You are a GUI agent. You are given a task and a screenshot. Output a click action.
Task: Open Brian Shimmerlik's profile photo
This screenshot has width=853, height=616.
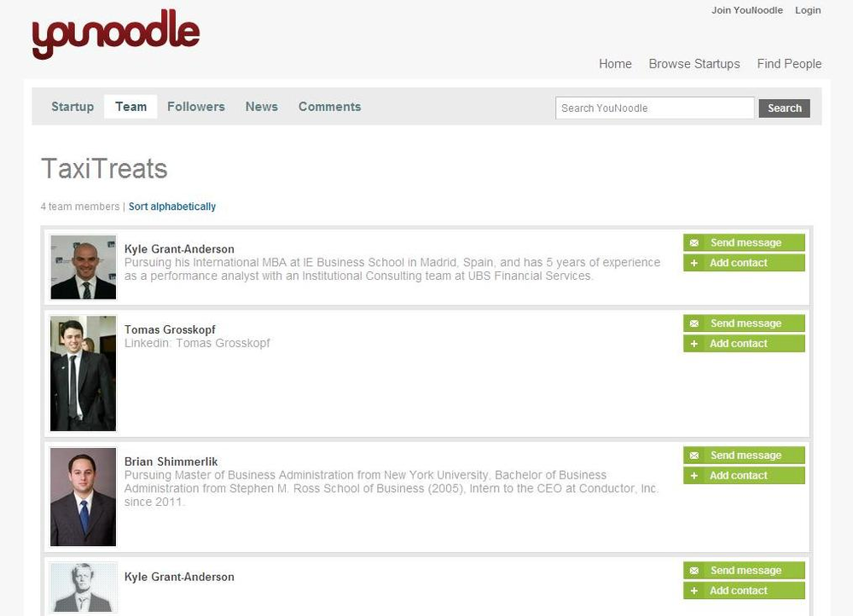pyautogui.click(x=83, y=497)
